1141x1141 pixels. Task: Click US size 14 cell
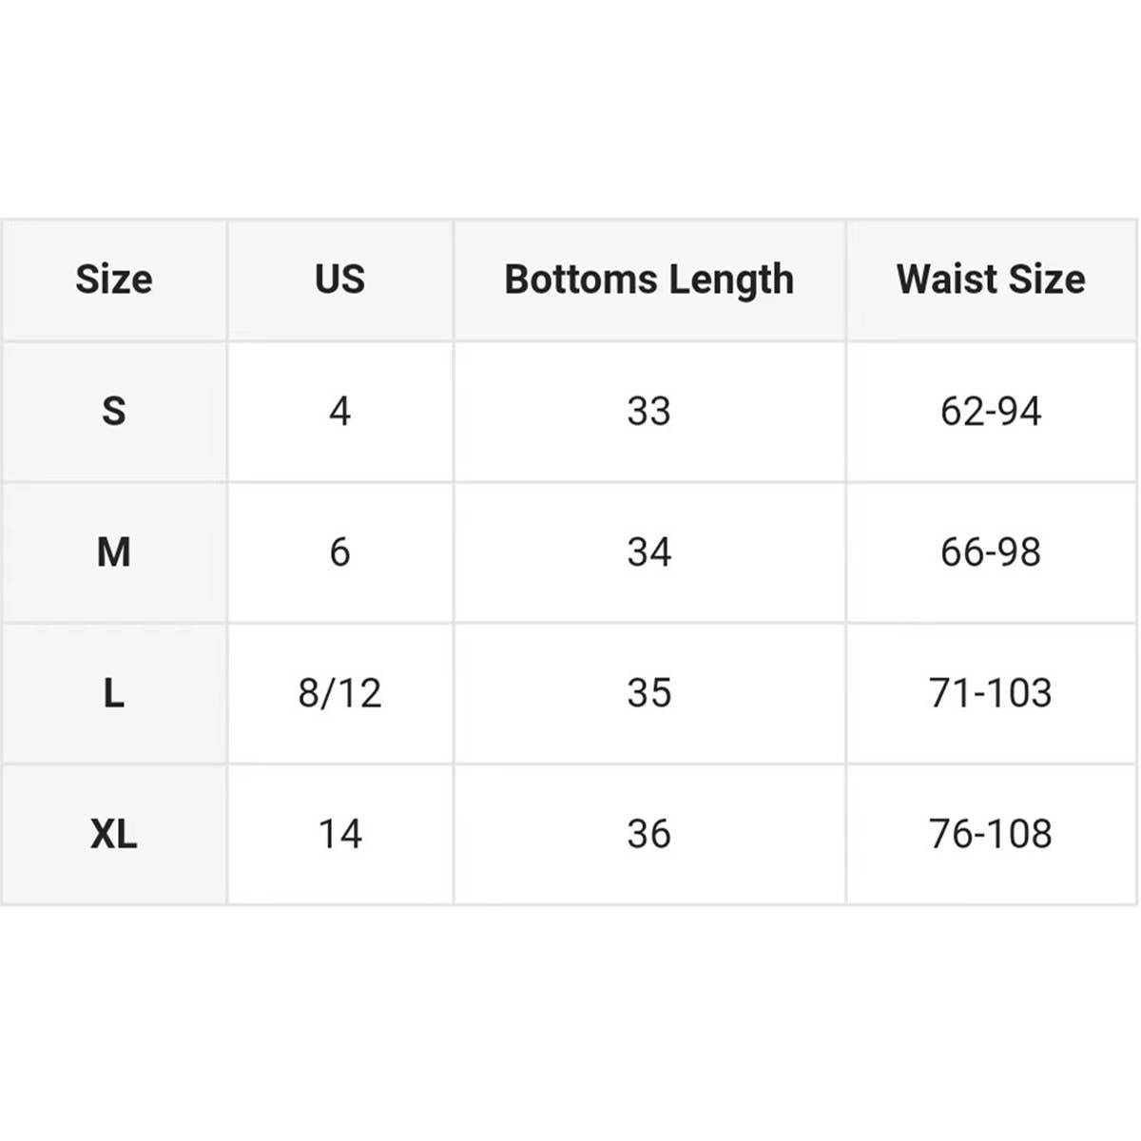point(339,834)
